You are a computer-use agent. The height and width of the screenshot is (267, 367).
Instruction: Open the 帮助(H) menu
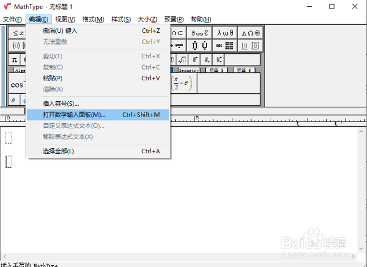click(x=201, y=19)
